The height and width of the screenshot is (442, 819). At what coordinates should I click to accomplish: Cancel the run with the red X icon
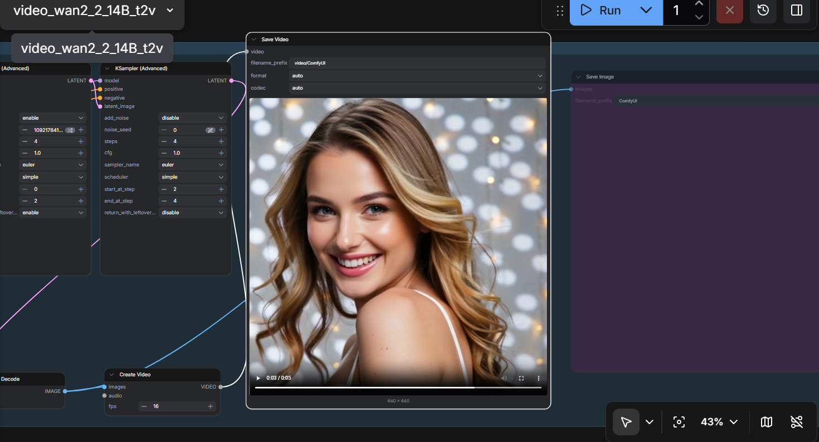[x=729, y=11]
